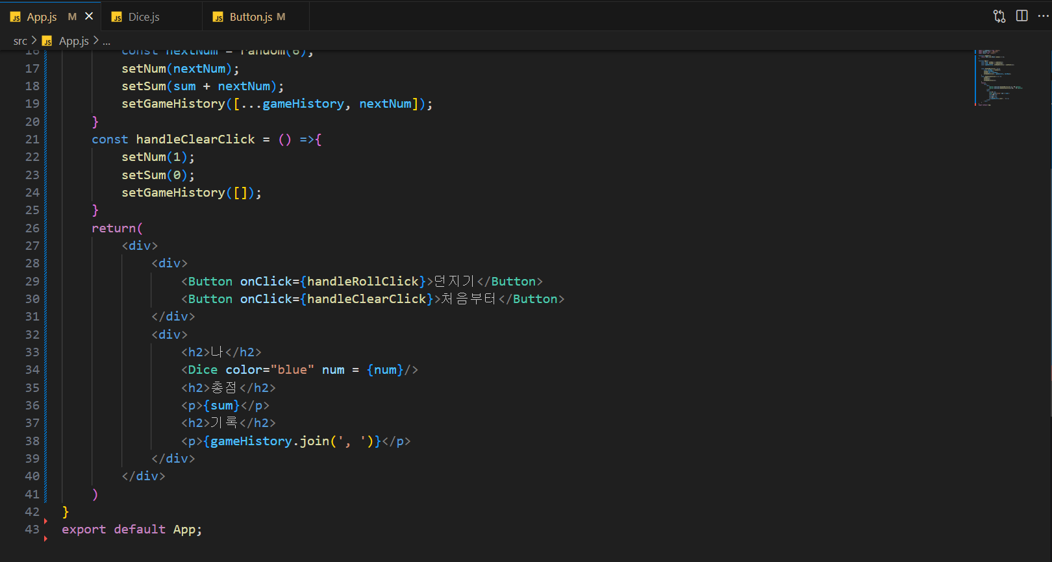Click the return keyword on line 26

tap(114, 228)
